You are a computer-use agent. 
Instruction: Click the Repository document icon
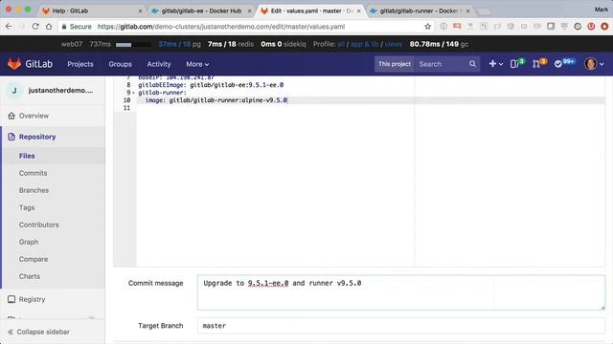tap(11, 137)
